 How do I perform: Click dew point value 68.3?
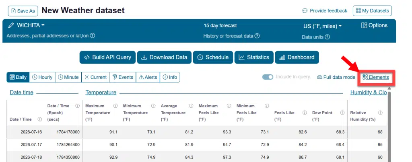(x=340, y=132)
